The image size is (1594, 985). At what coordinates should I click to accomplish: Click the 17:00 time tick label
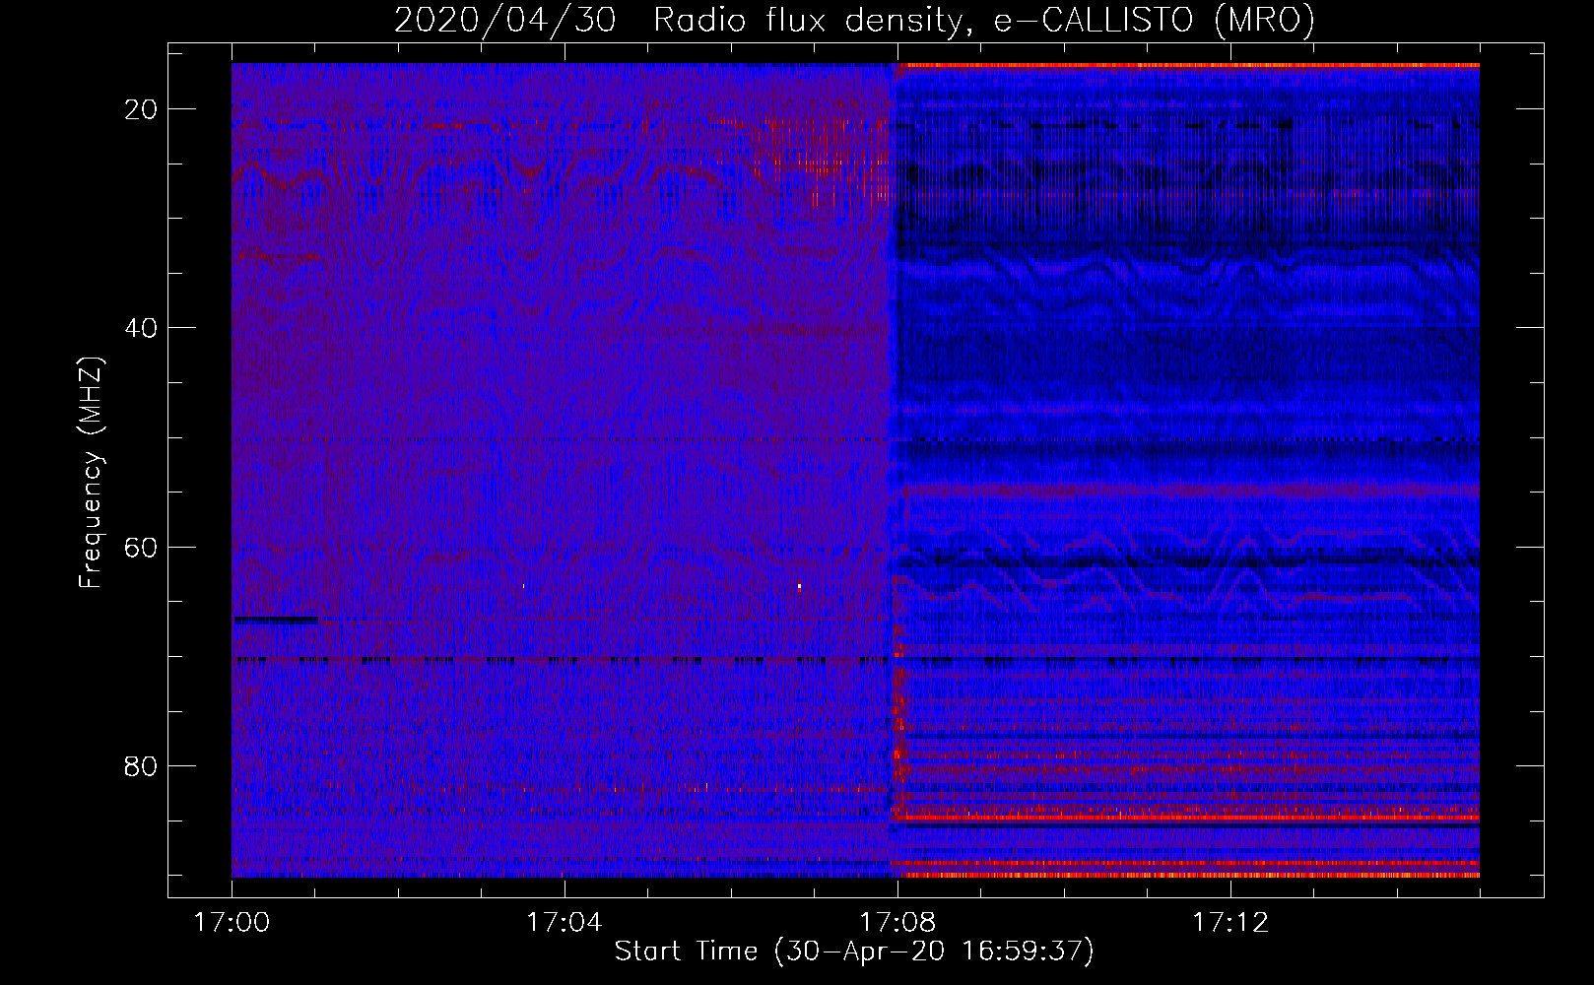pyautogui.click(x=232, y=923)
